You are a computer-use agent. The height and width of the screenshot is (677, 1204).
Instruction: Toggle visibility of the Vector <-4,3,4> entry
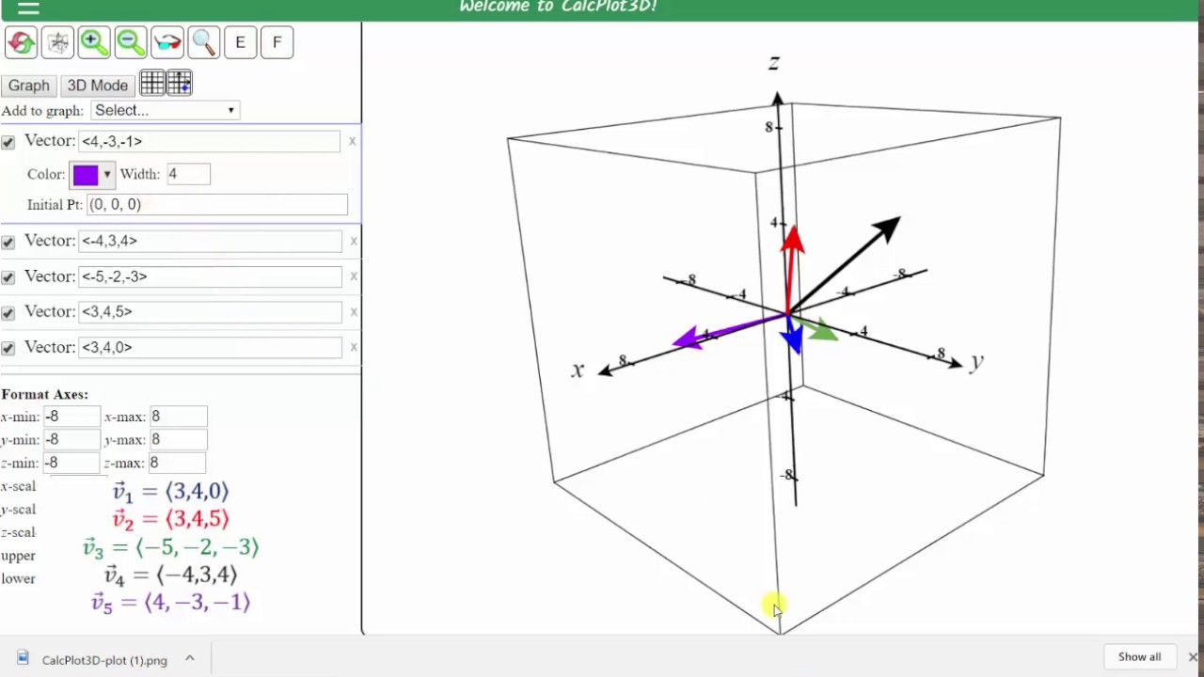pos(8,241)
